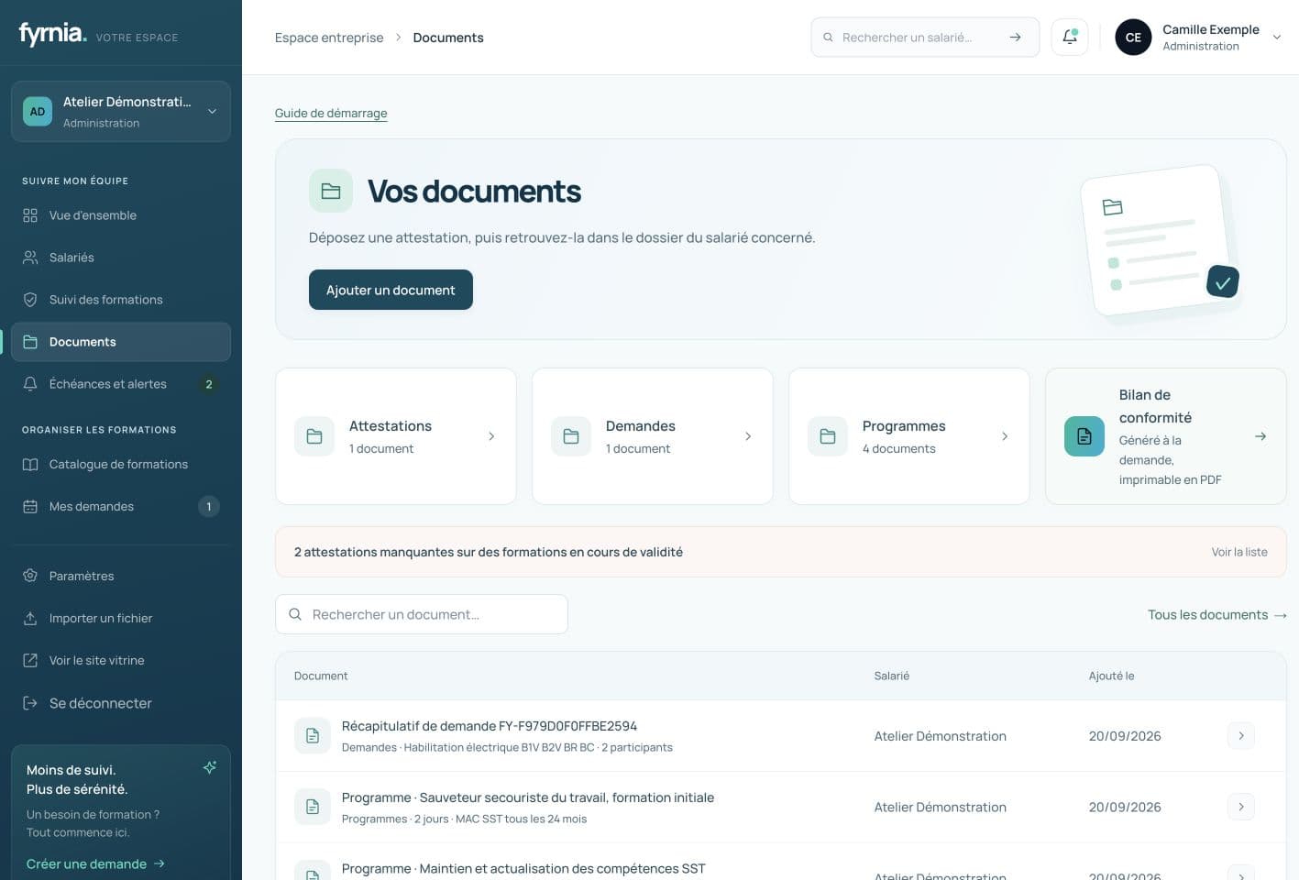Focus the Rechercher un document field
1299x880 pixels.
(422, 614)
